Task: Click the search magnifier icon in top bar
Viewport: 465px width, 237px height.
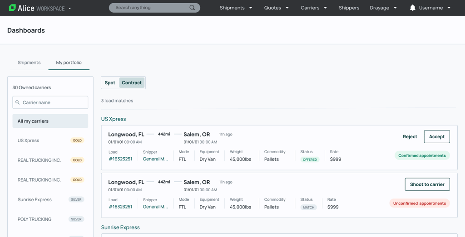Action: (192, 8)
